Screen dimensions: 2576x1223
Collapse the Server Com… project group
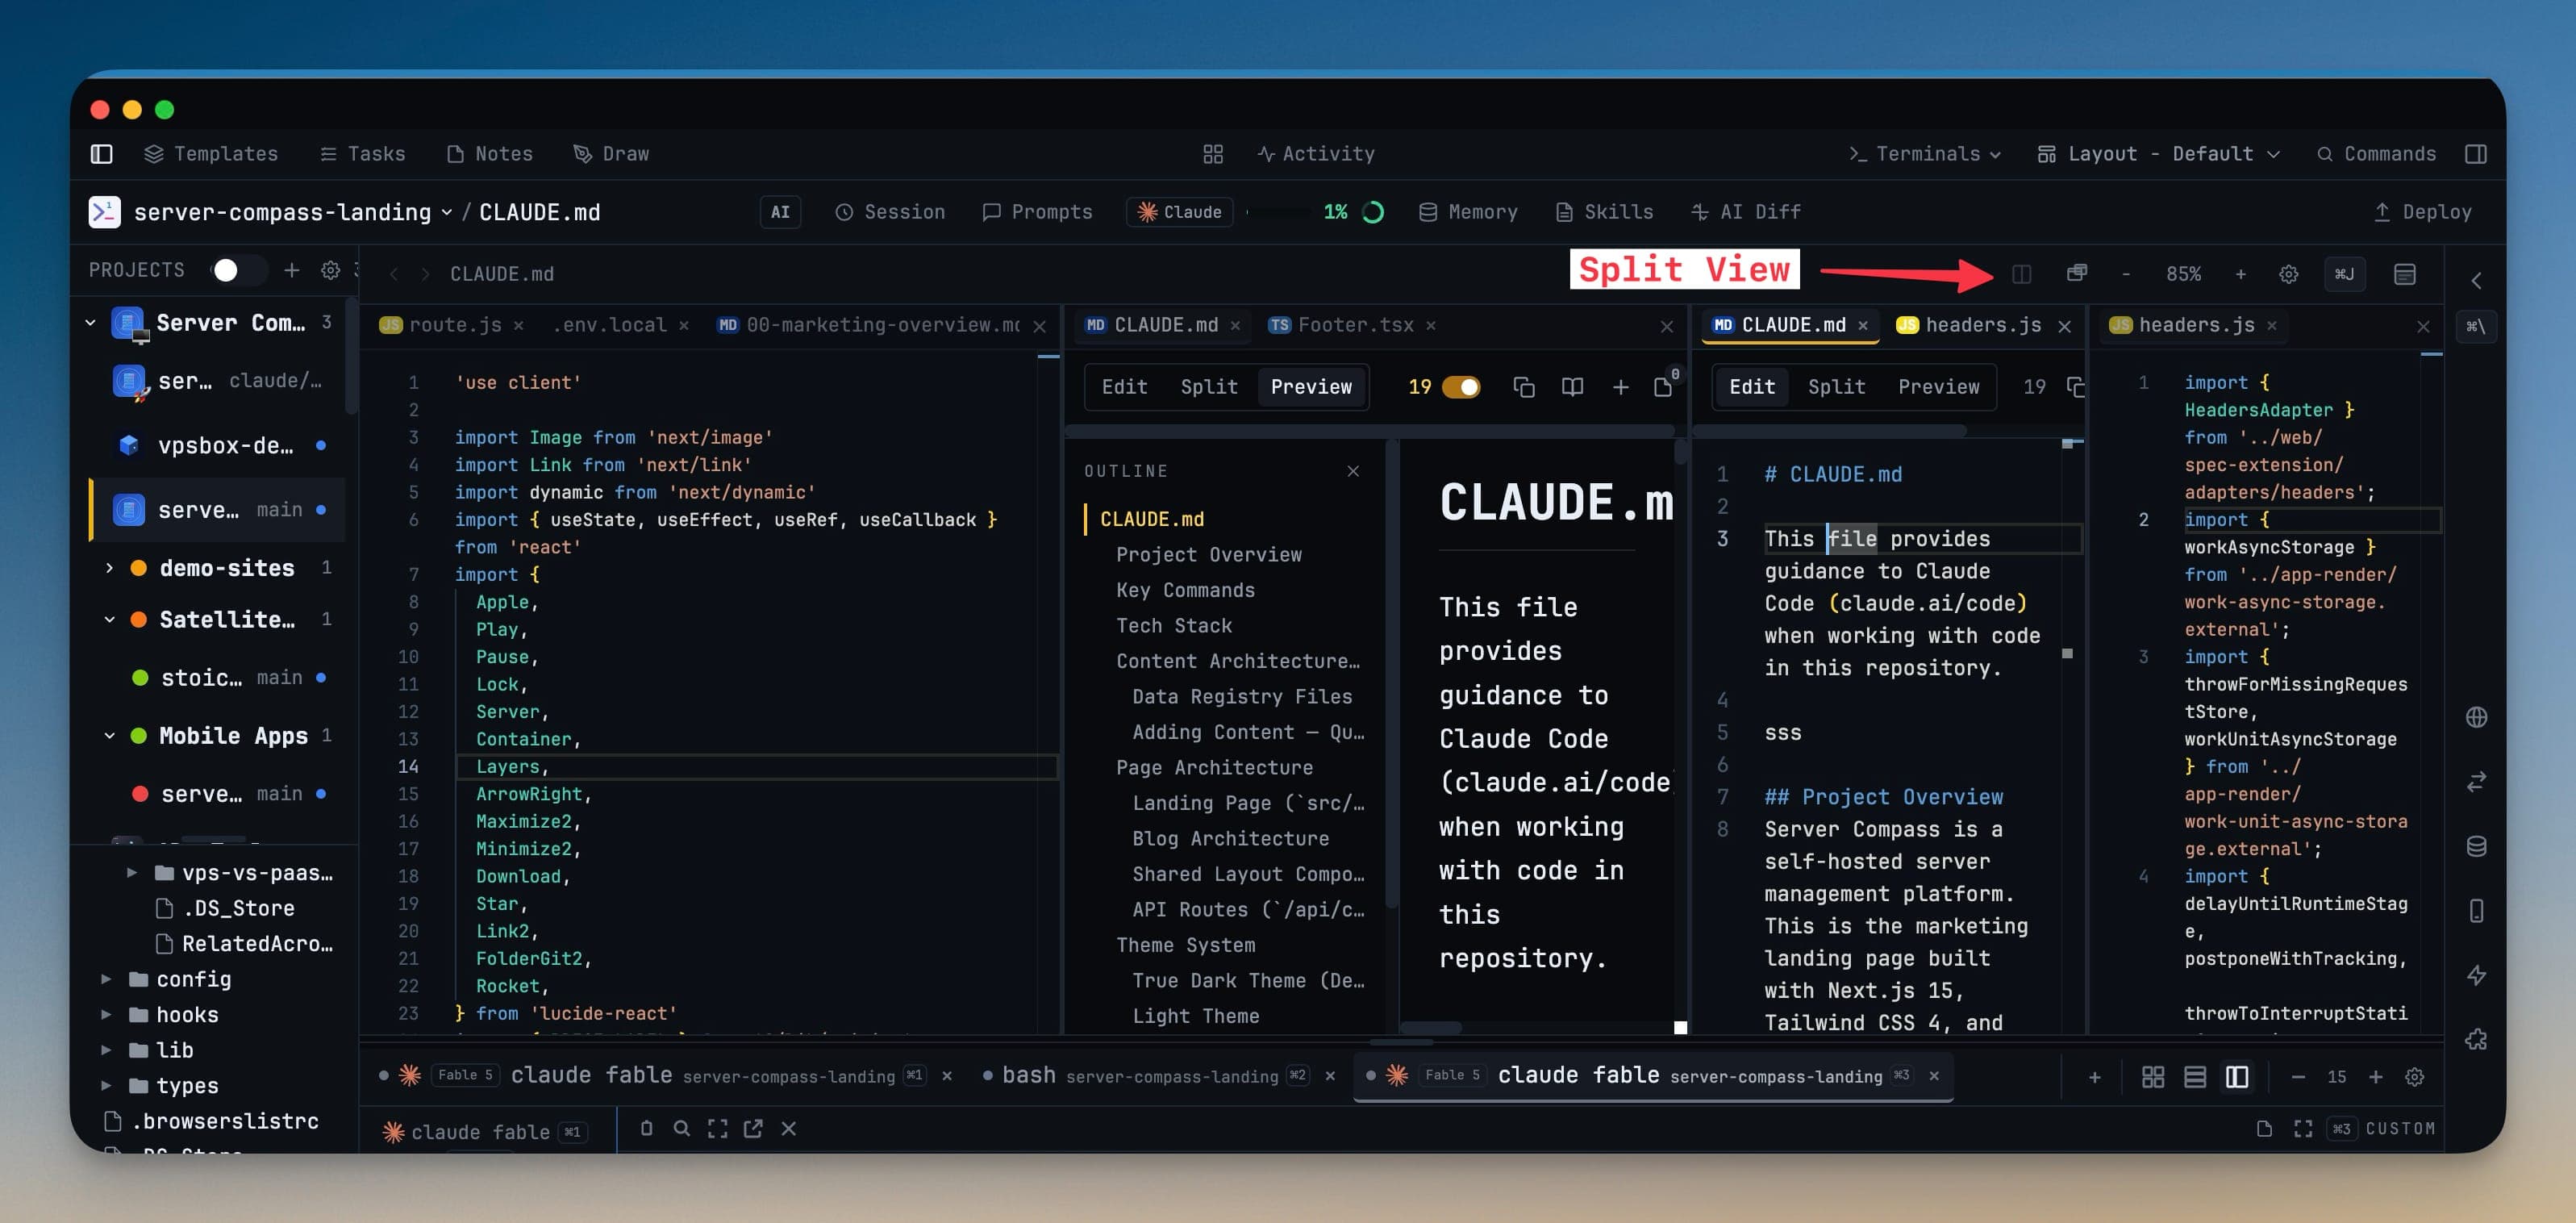(90, 323)
